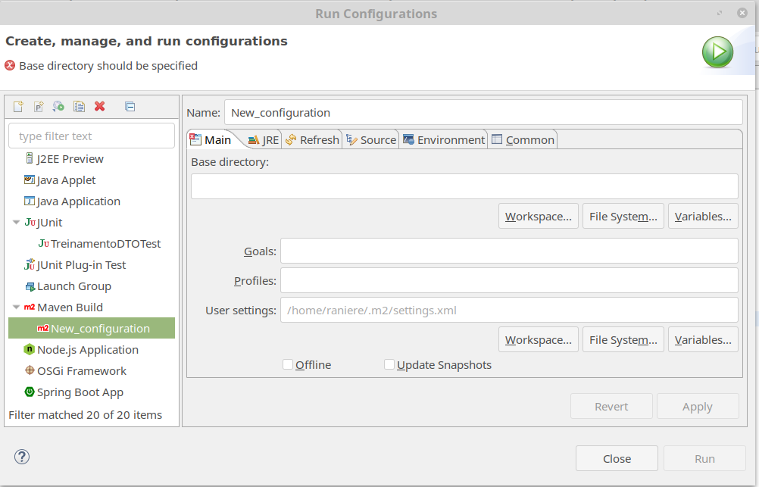Viewport: 759px width, 487px height.
Task: Close the Run Configurations dialog with Close button
Action: coord(617,458)
